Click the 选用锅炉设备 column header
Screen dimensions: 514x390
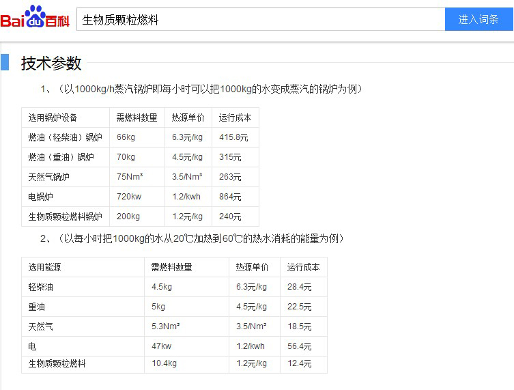pos(53,117)
